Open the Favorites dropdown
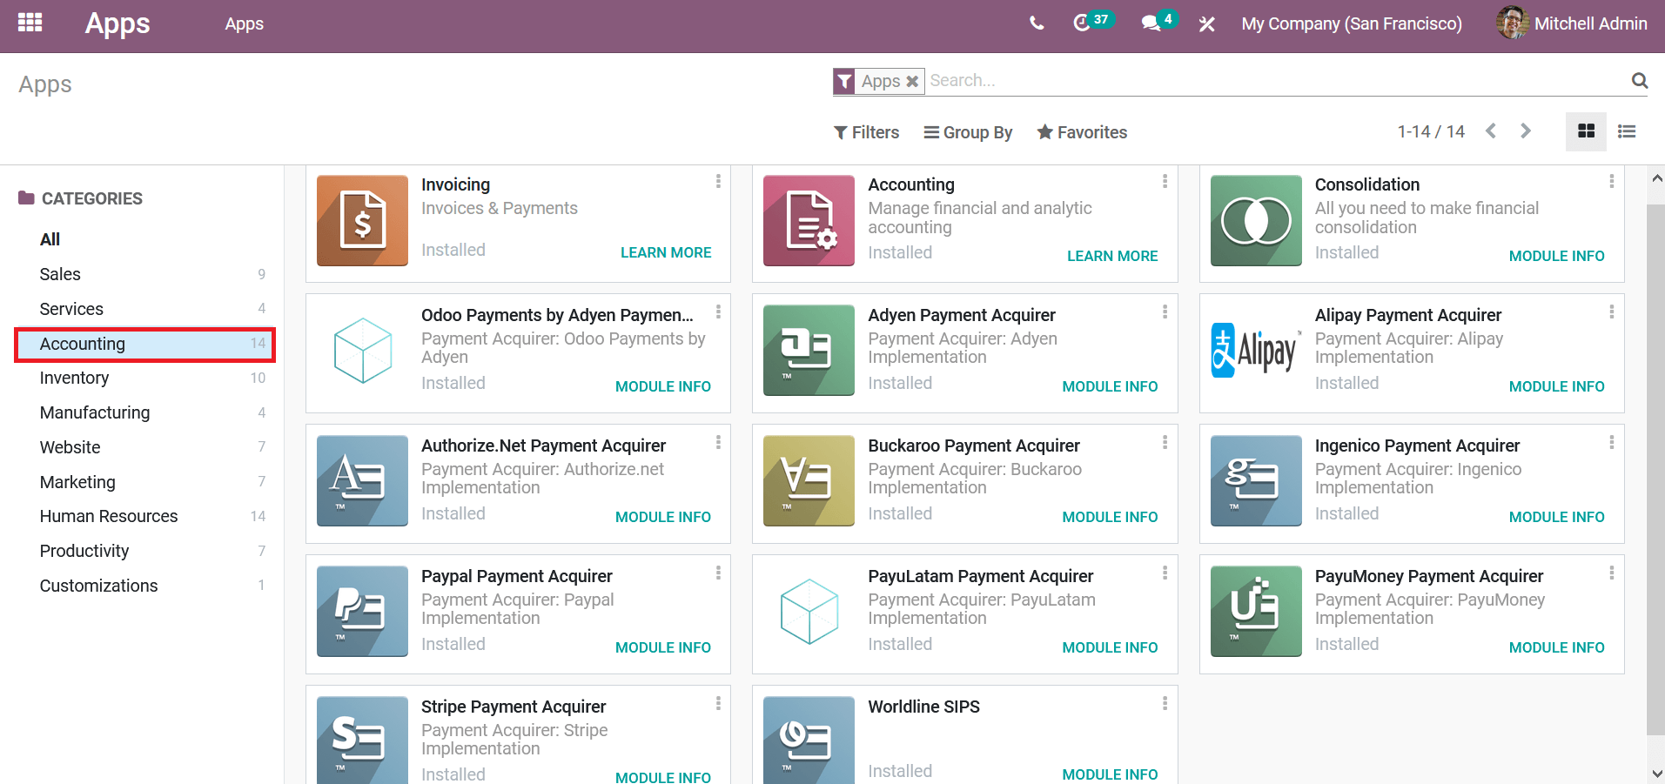The width and height of the screenshot is (1665, 784). (x=1082, y=132)
